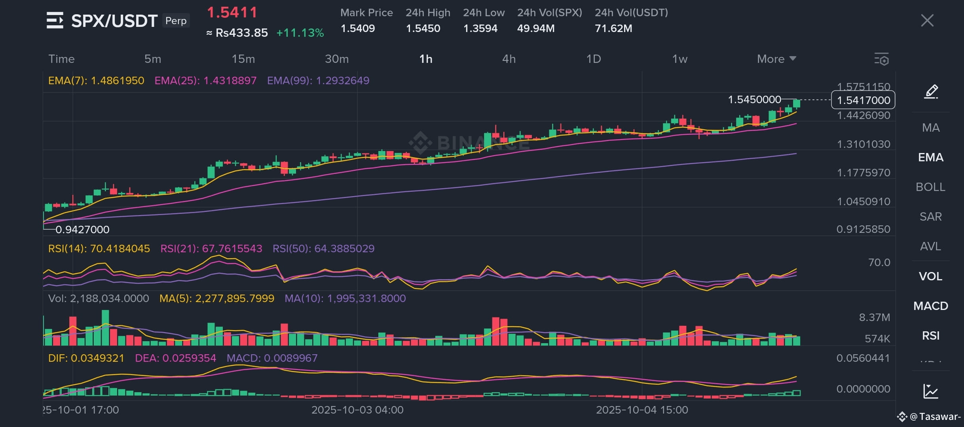964x427 pixels.
Task: Click the MACD 0.0089967 legend value
Action: point(272,358)
